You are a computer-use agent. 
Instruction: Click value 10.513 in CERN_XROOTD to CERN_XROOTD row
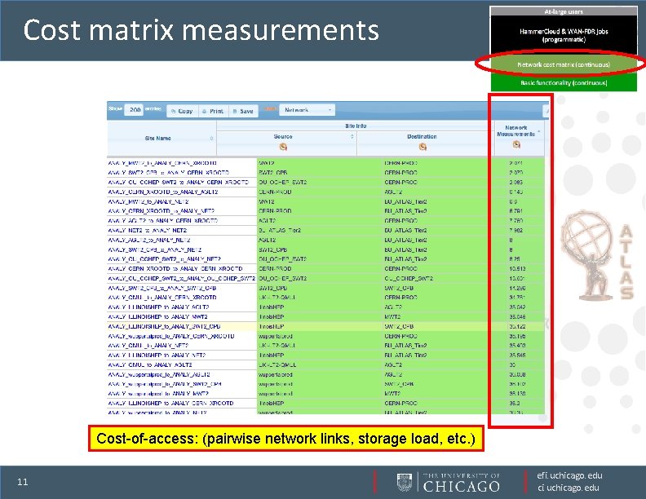click(x=517, y=268)
